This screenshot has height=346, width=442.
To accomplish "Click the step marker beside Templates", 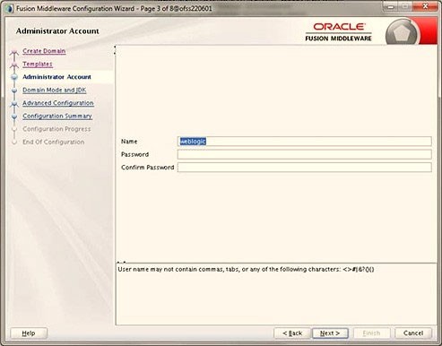I will pyautogui.click(x=14, y=65).
